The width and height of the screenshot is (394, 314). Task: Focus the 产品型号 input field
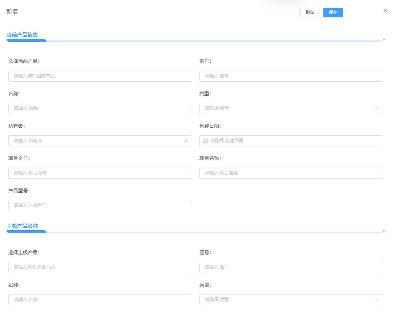[100, 206]
